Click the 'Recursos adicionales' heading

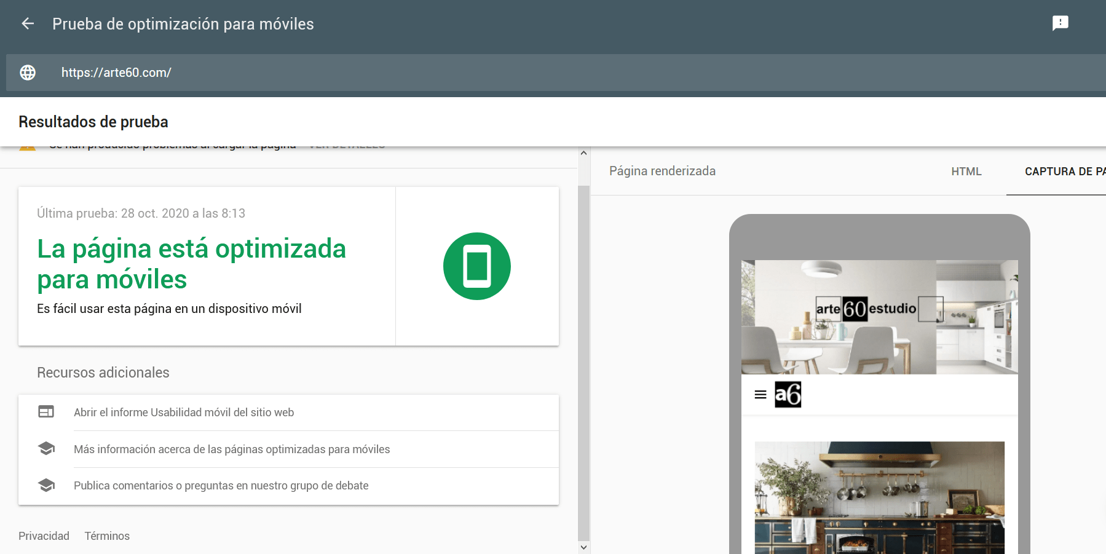tap(103, 373)
